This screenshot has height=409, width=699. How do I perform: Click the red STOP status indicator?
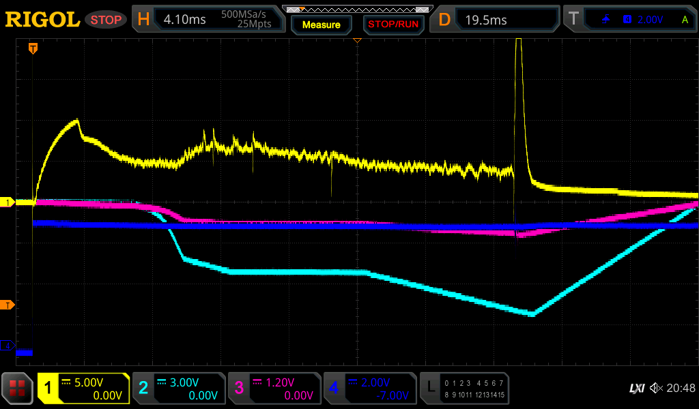pos(105,20)
